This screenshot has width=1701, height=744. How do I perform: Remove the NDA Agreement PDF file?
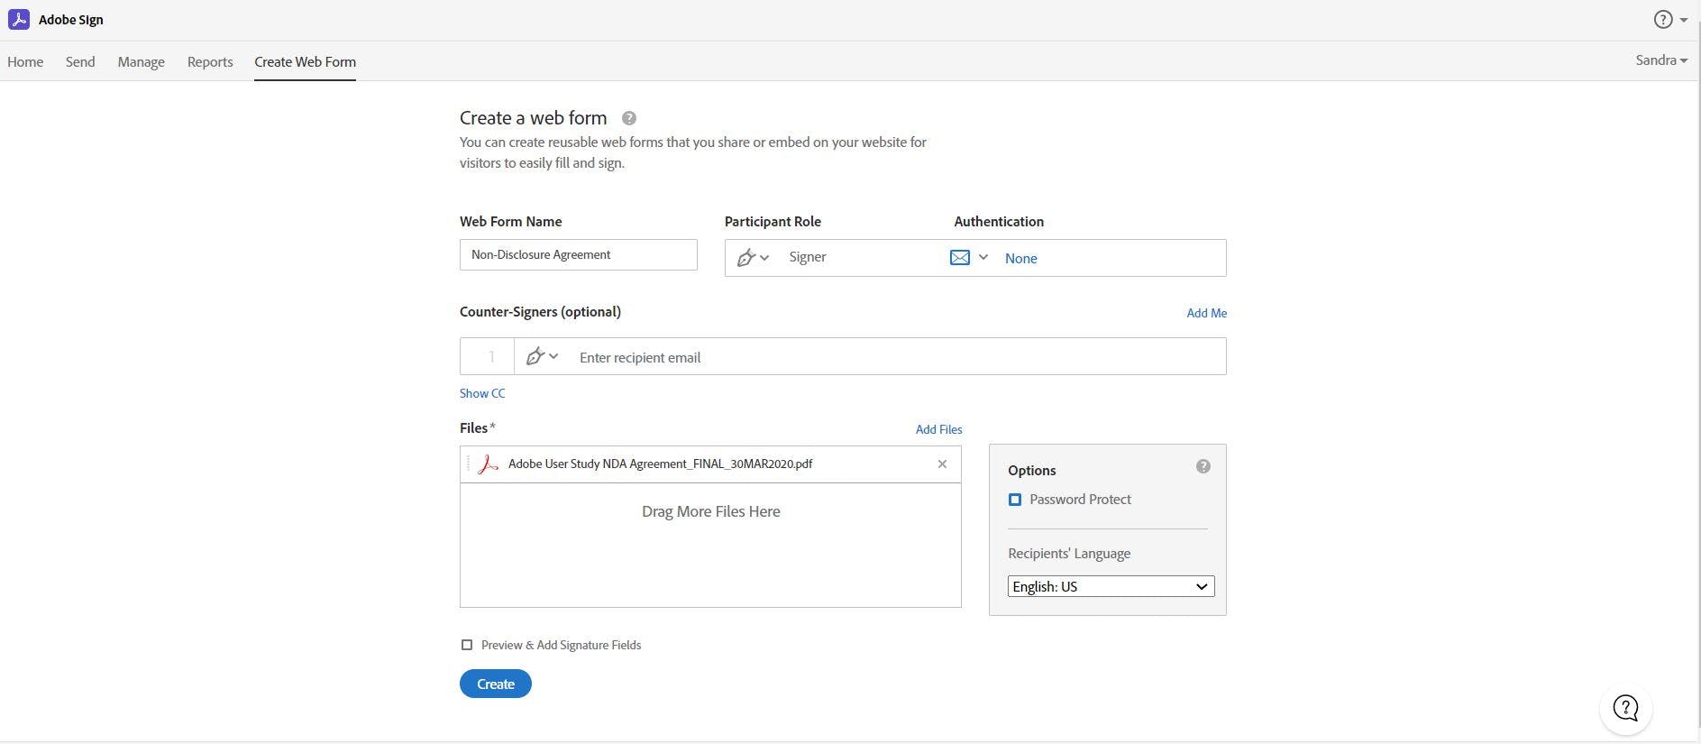pos(942,464)
